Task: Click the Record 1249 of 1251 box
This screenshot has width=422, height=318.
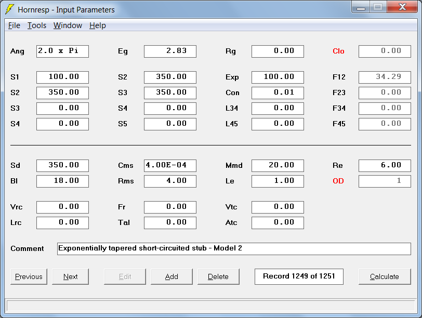Action: click(x=299, y=276)
